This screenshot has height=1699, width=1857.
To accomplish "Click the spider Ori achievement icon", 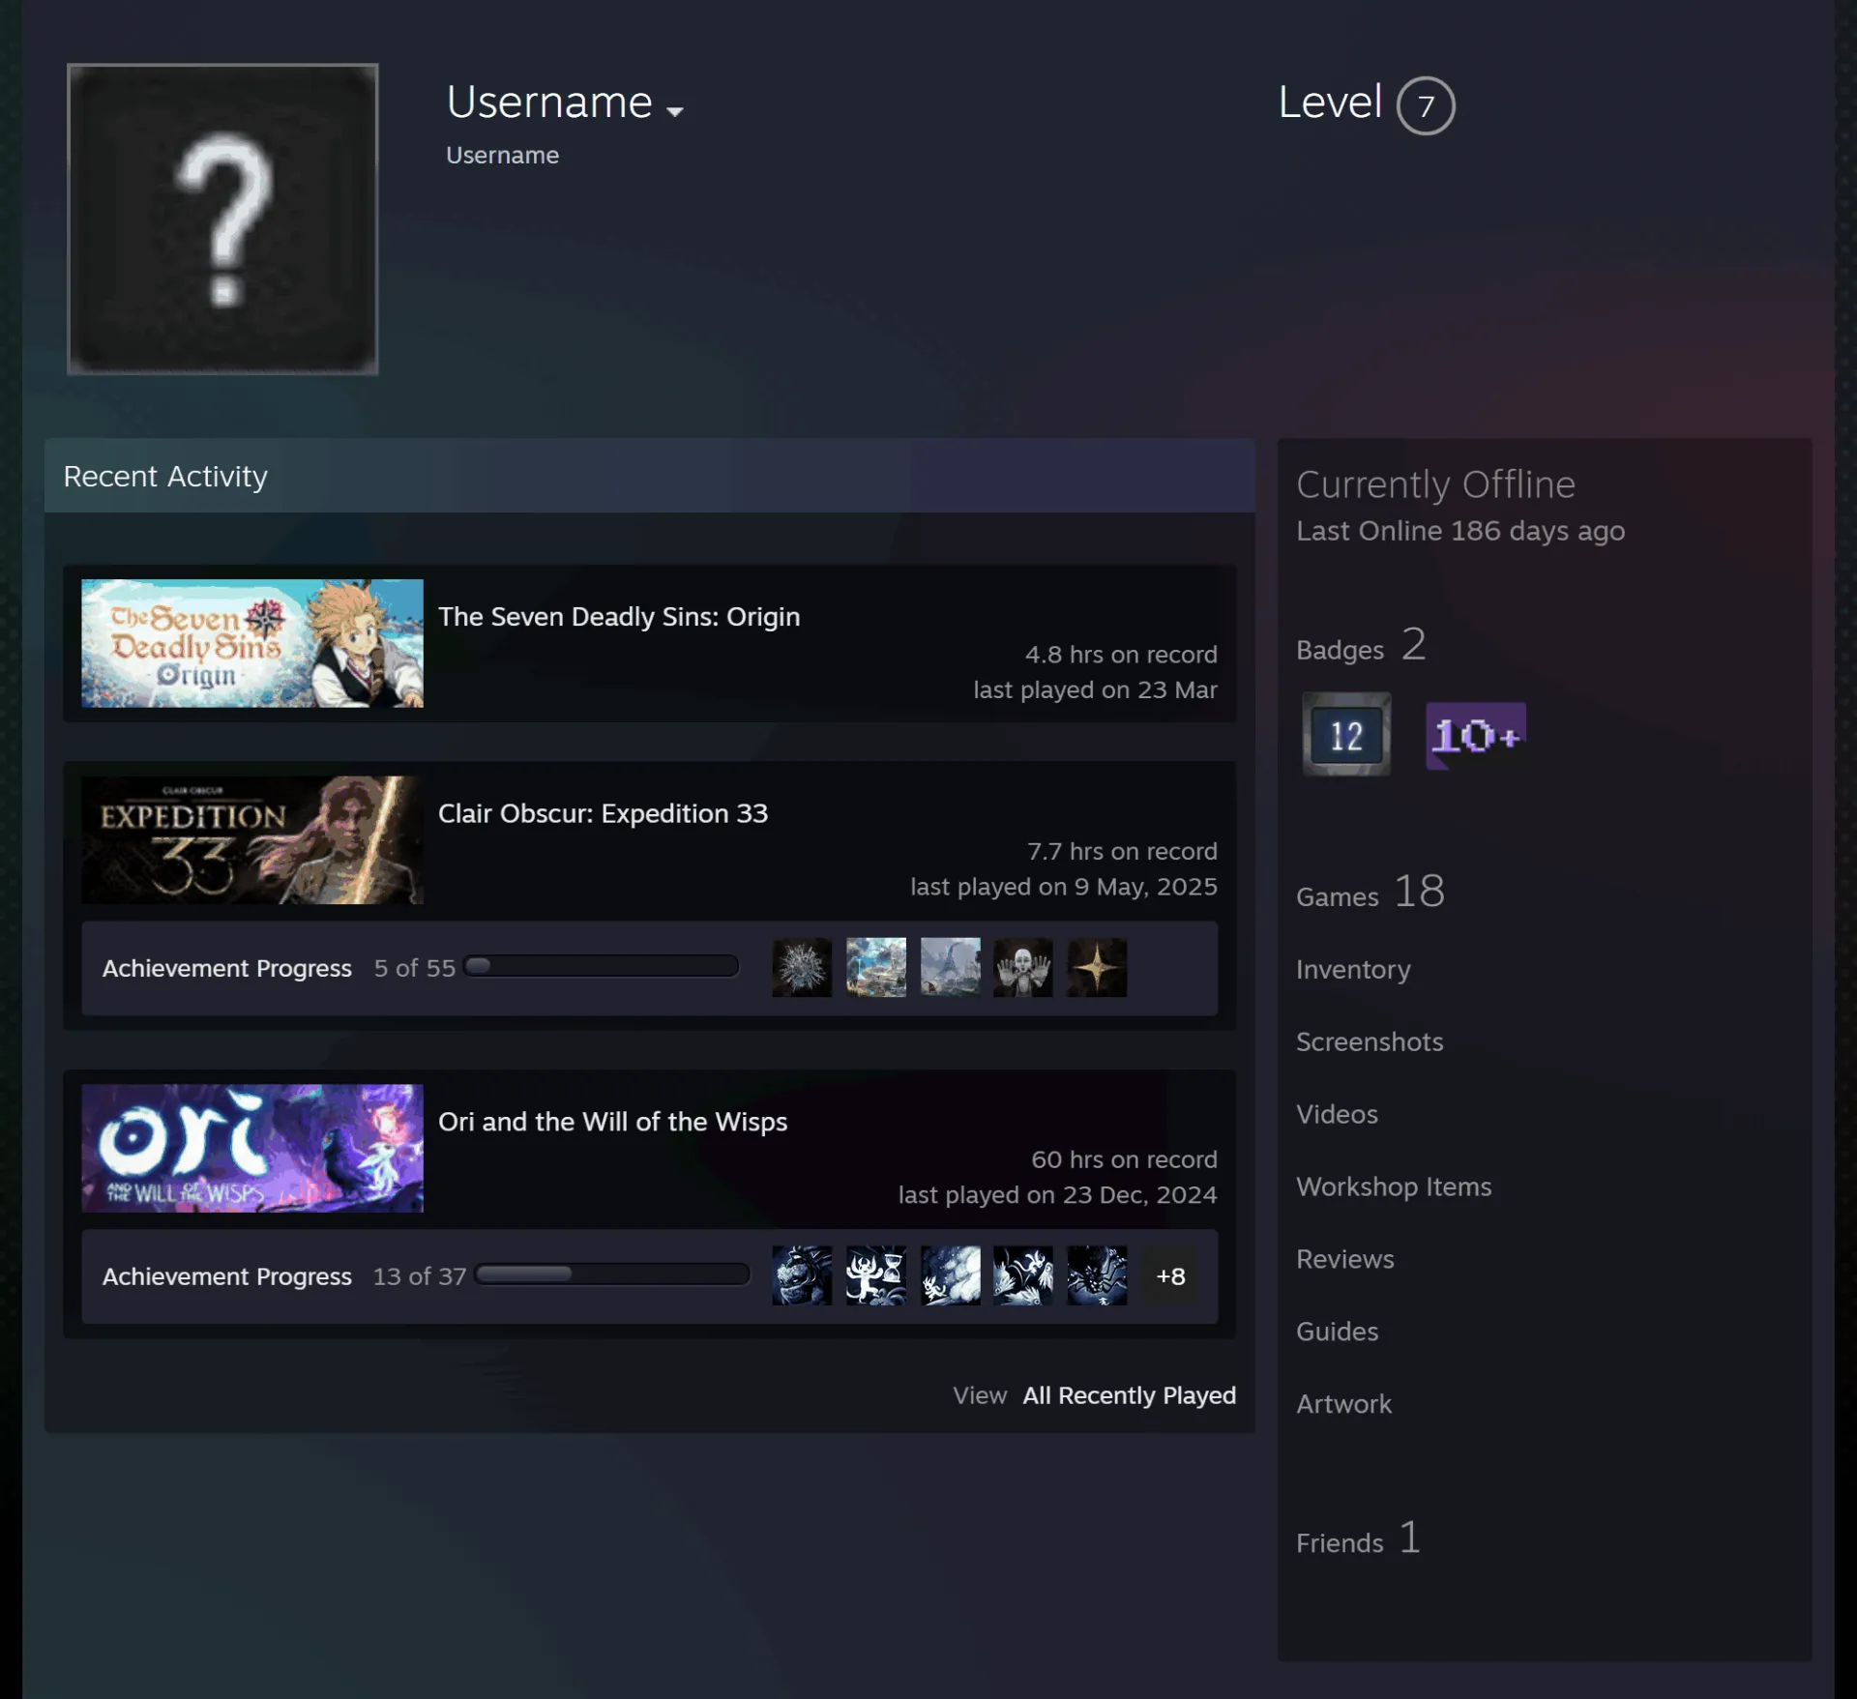I will pos(1097,1275).
